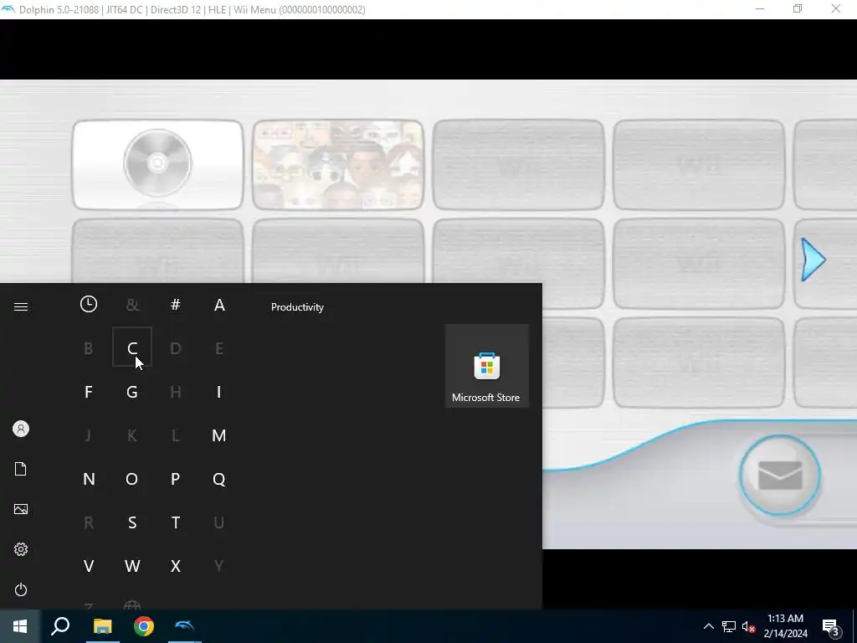Restore down the Dolphin window

(798, 9)
